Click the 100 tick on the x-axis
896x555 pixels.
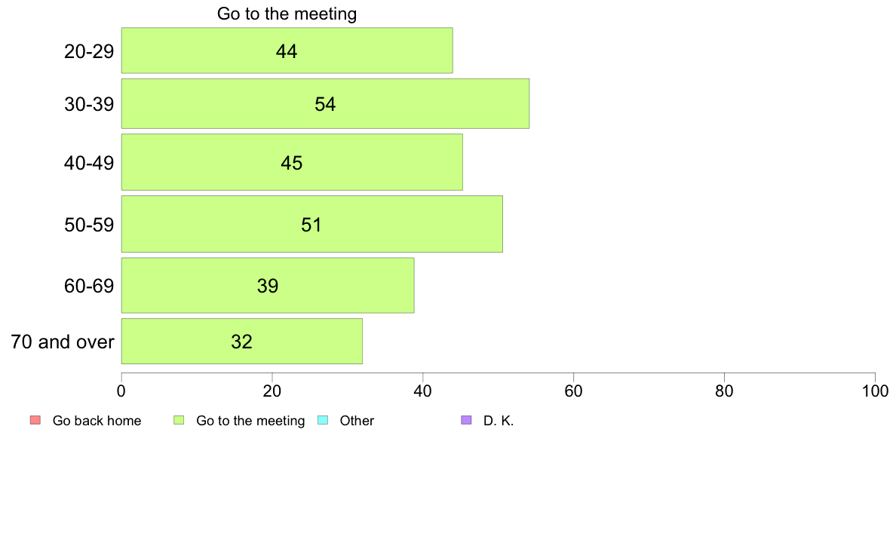[875, 391]
